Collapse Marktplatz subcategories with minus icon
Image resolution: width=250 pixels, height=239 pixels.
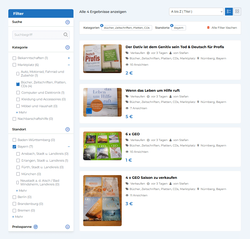pos(69,65)
